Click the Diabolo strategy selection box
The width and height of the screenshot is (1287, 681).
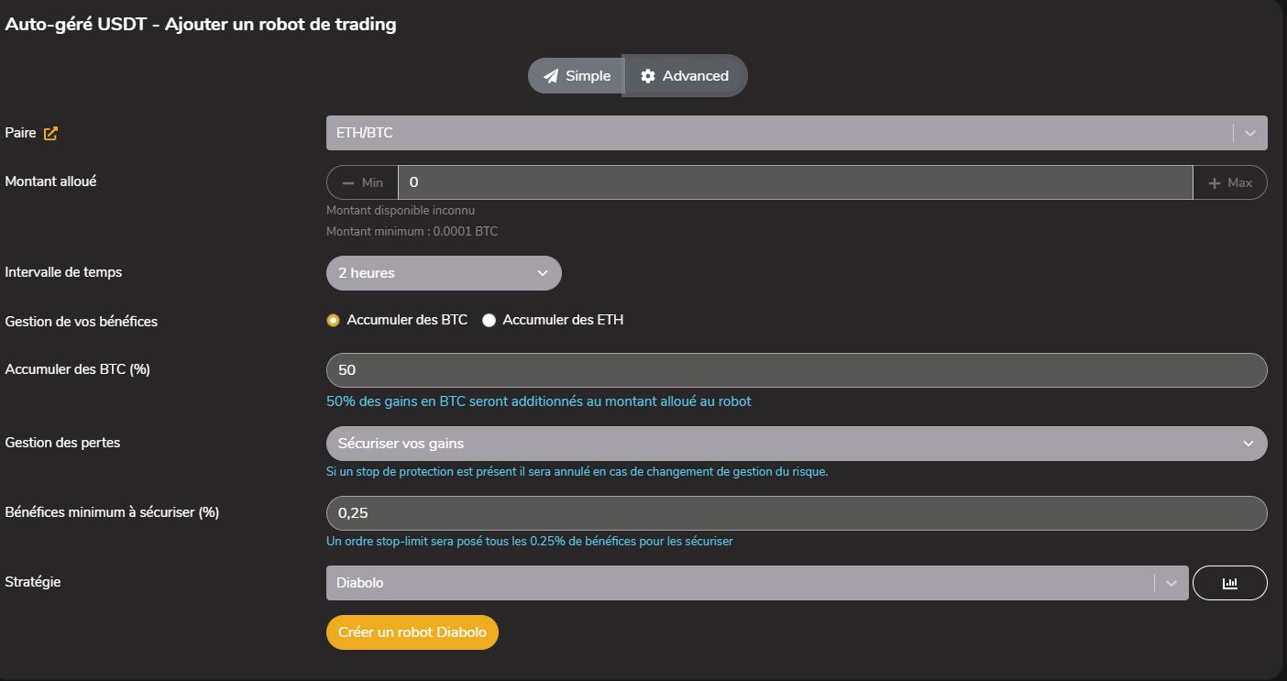(x=757, y=583)
